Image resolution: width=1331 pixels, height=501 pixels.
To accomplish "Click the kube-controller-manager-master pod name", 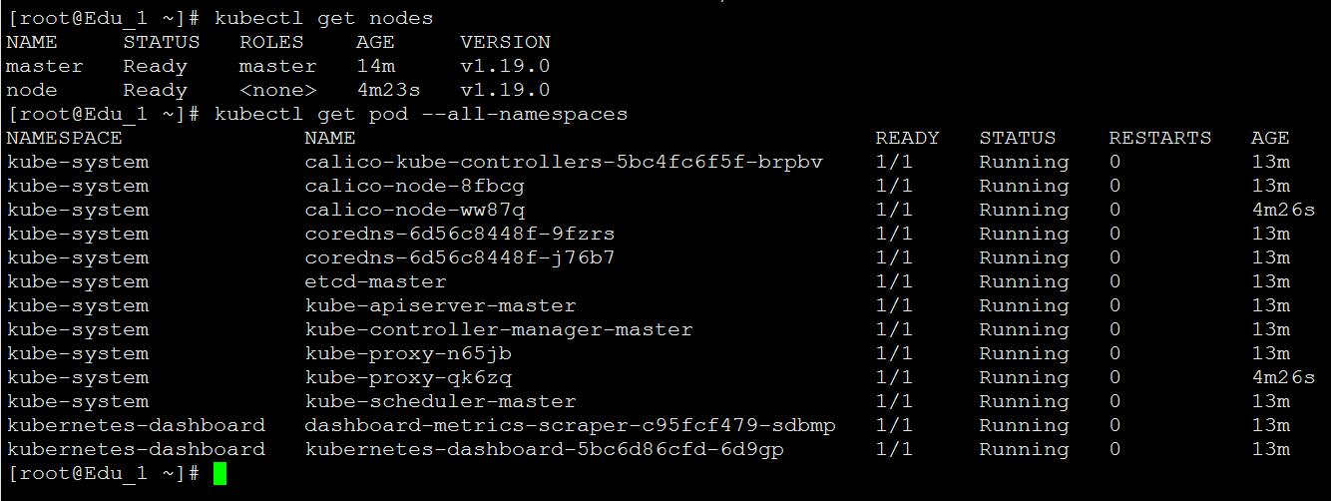I will (x=498, y=329).
